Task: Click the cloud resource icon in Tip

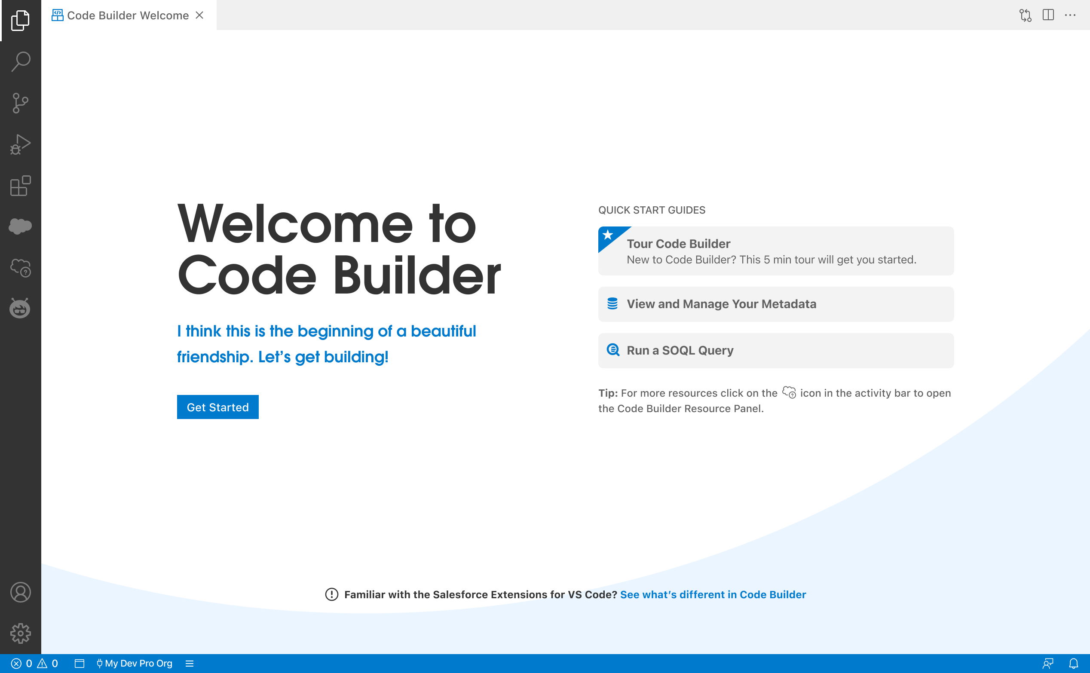Action: pos(789,392)
